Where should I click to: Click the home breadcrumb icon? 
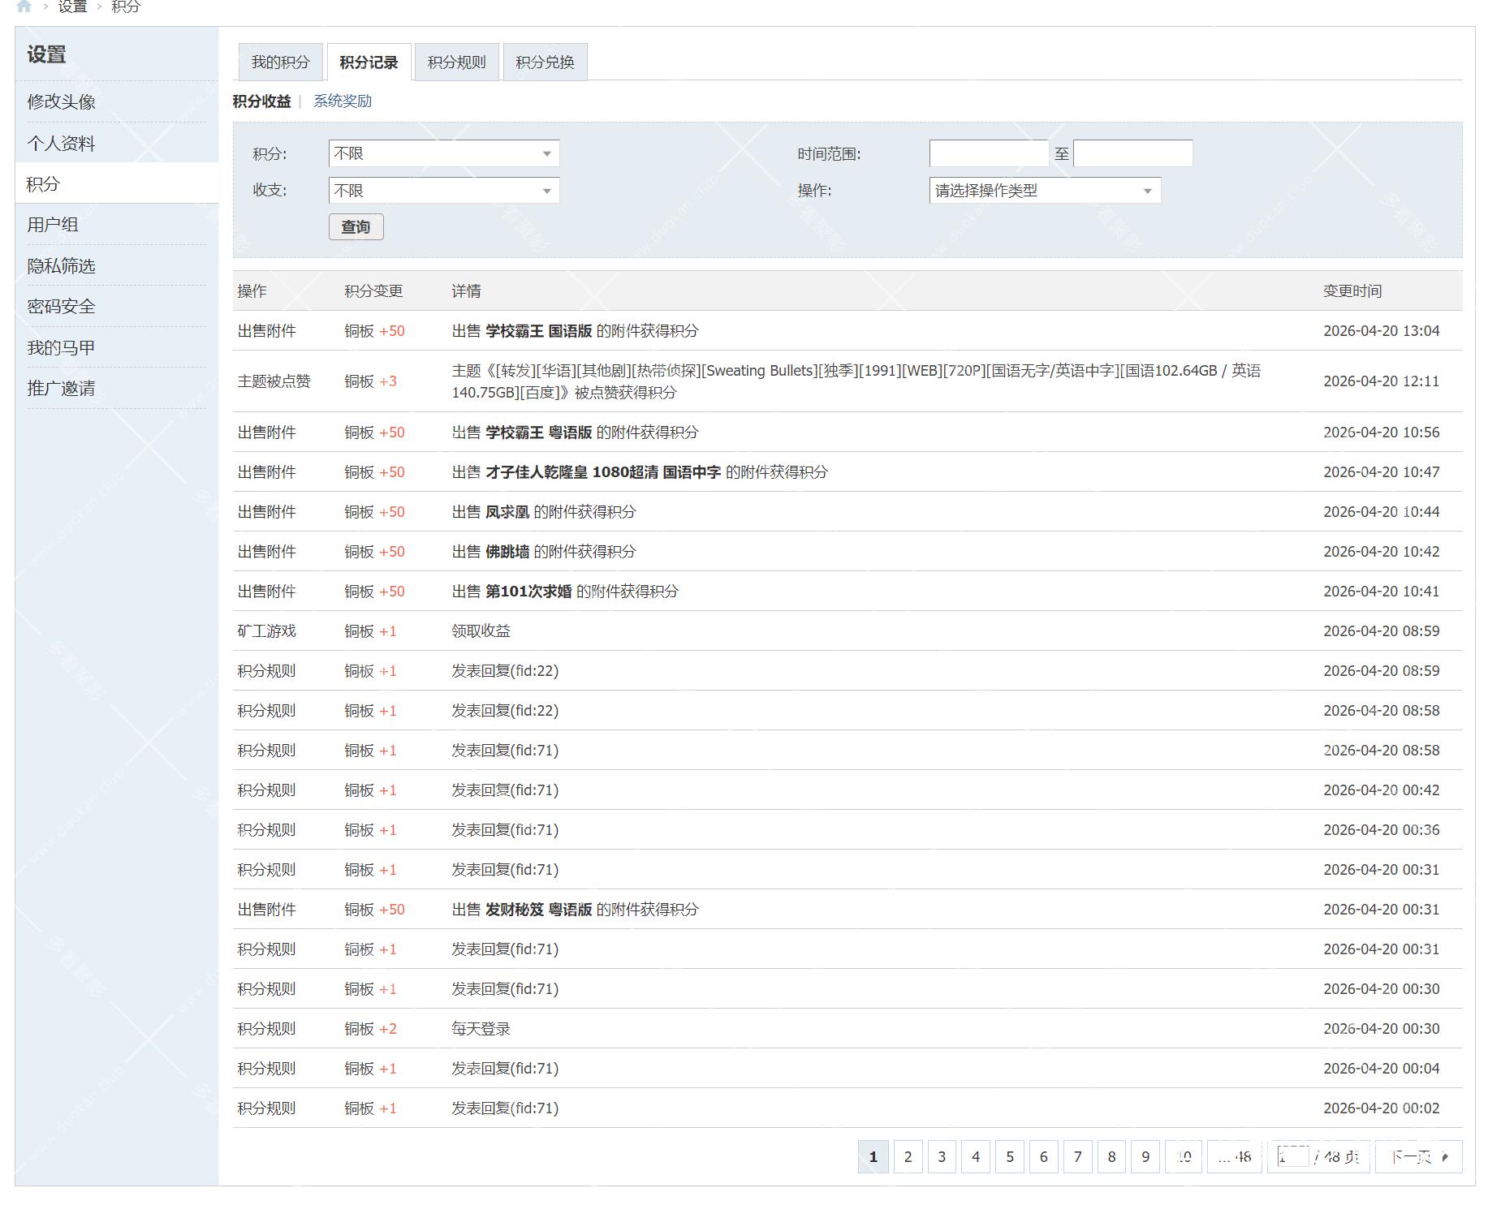pyautogui.click(x=24, y=6)
